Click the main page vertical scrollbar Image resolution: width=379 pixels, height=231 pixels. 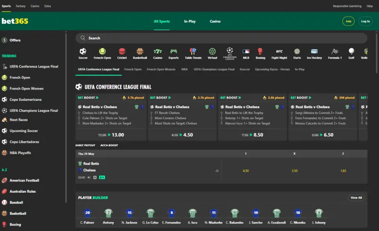[x=376, y=53]
